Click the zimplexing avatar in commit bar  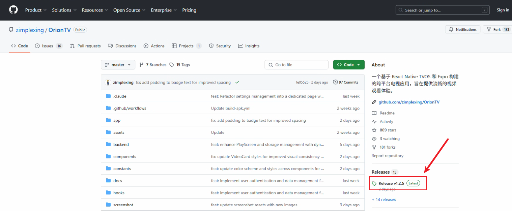point(108,82)
